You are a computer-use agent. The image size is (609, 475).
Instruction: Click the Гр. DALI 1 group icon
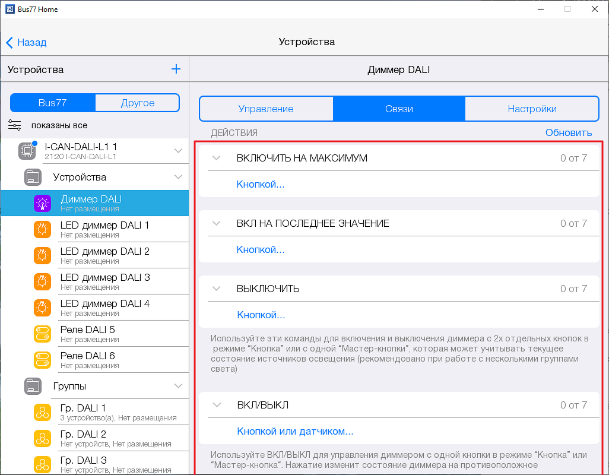pos(42,412)
